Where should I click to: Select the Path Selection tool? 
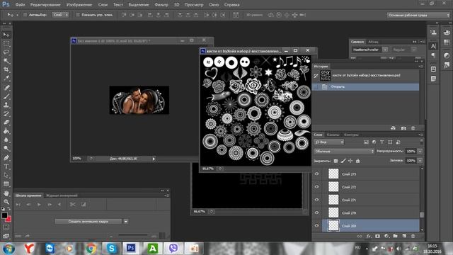[x=6, y=175]
